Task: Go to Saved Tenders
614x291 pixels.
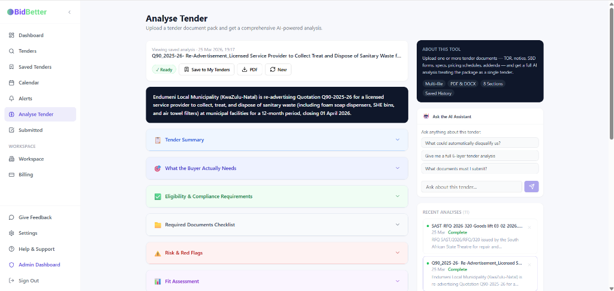Action: pos(40,67)
